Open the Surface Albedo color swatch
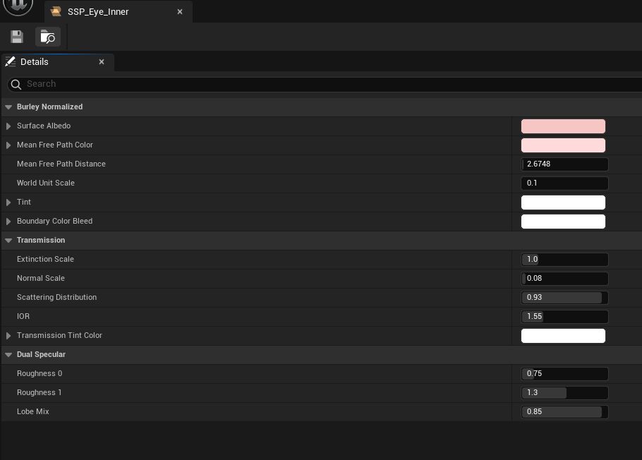Viewport: 642px width, 460px height. (x=563, y=126)
